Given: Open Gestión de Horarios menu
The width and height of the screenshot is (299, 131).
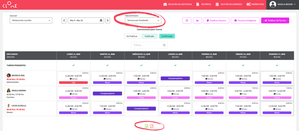Looking at the screenshot, I should pyautogui.click(x=229, y=4).
